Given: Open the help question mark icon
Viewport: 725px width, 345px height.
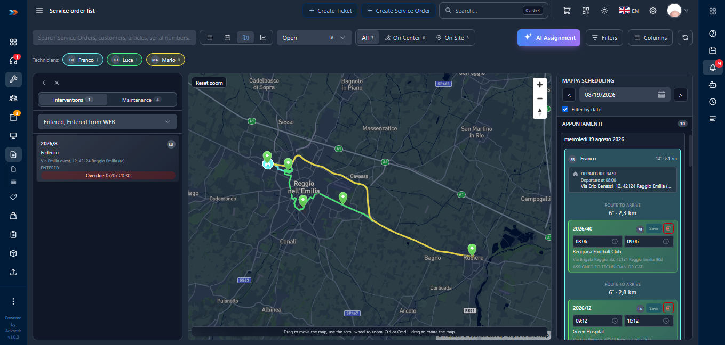Looking at the screenshot, I should point(712,34).
